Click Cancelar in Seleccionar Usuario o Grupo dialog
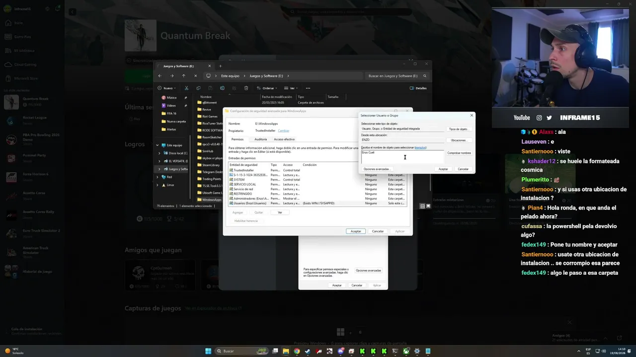636x357 pixels. [x=463, y=169]
